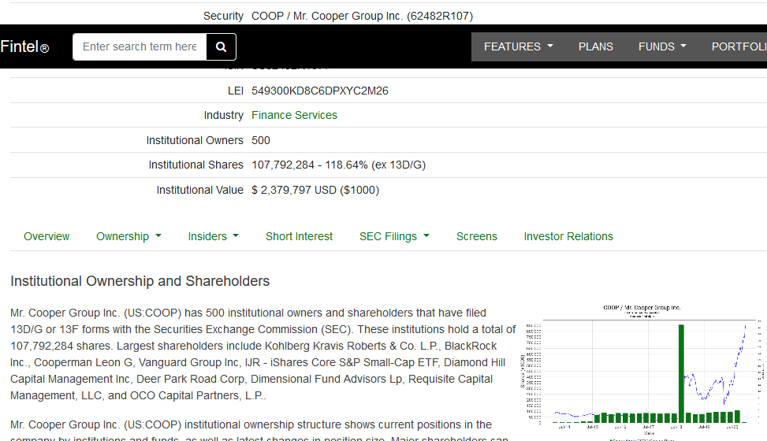Select the LEI value 549300KD8C6DPXYC2M26
This screenshot has width=767, height=441.
tap(320, 91)
